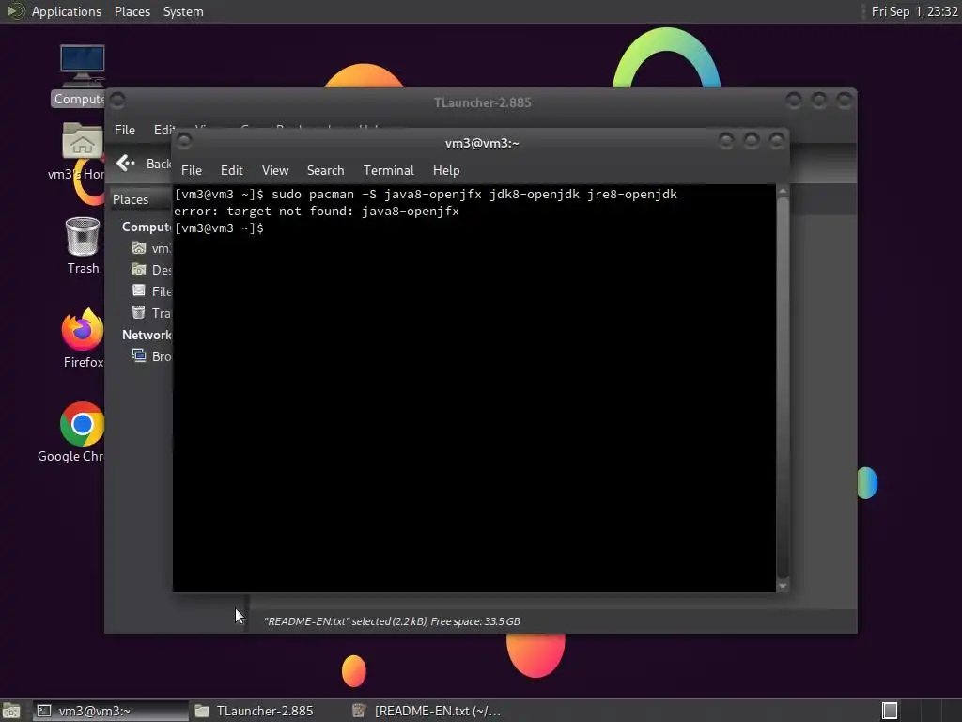The width and height of the screenshot is (962, 722).
Task: Click the README-EN.txt selected status text
Action: point(392,621)
